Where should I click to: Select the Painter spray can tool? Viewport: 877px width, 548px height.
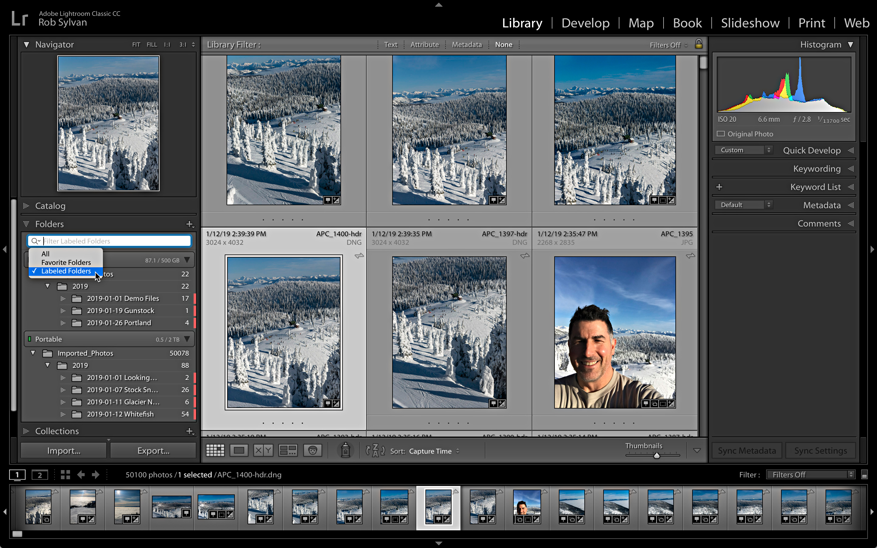click(x=345, y=450)
